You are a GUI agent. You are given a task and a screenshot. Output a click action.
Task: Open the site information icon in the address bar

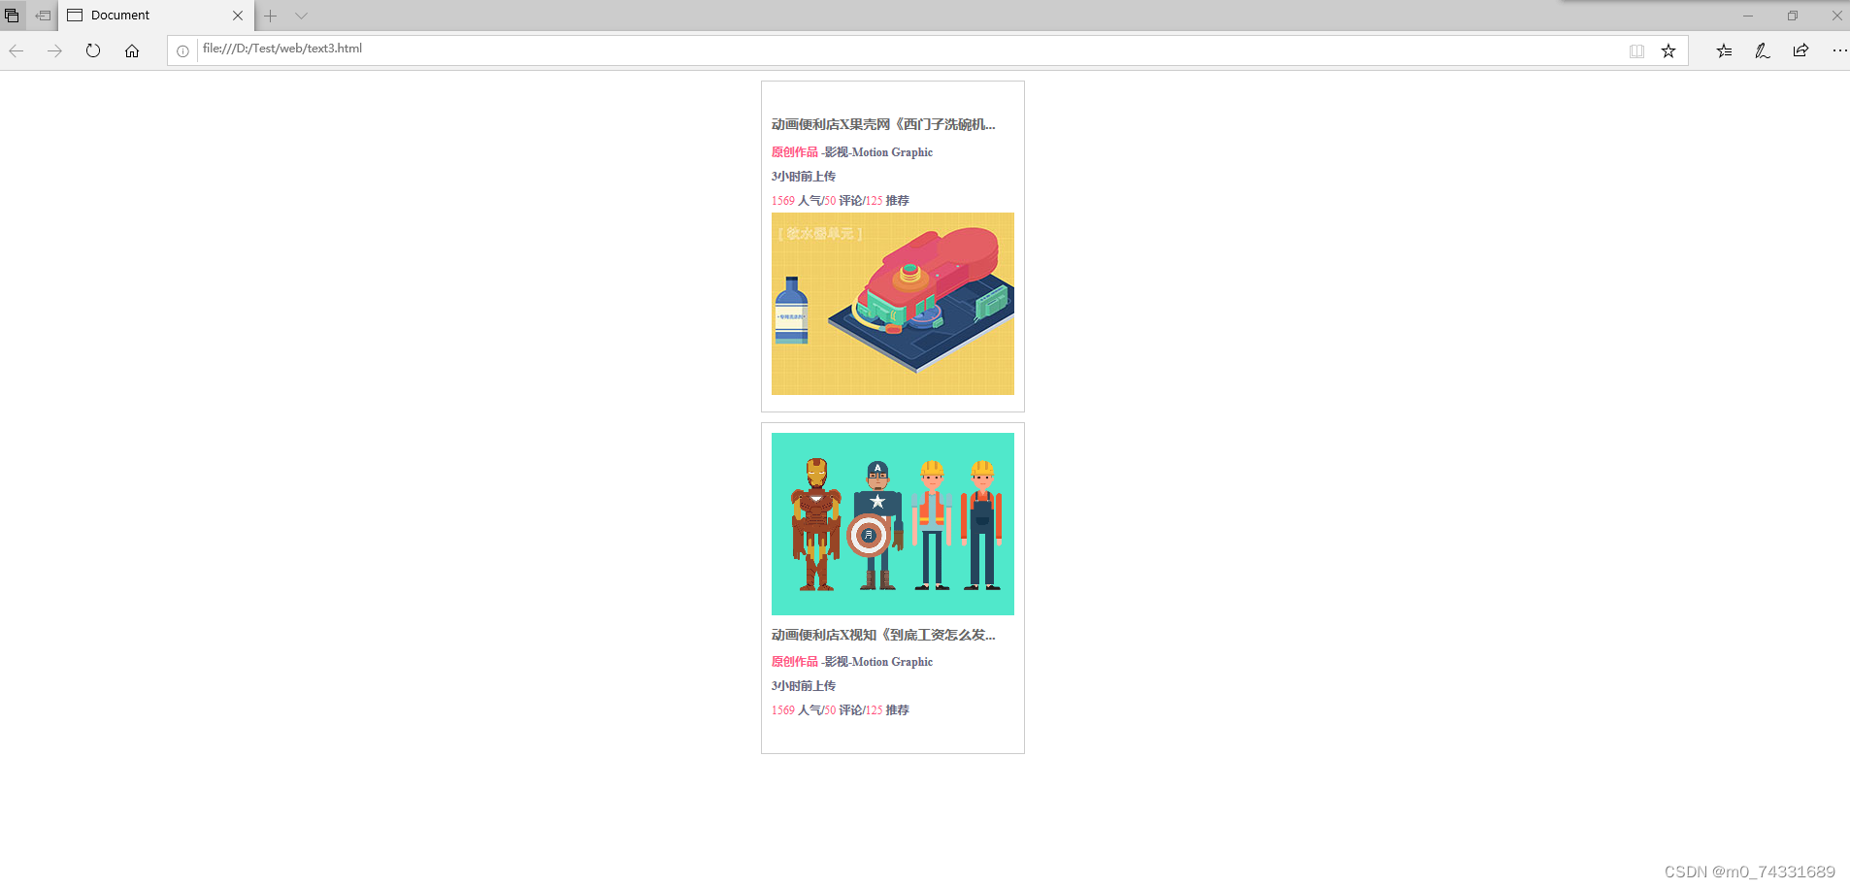tap(182, 50)
